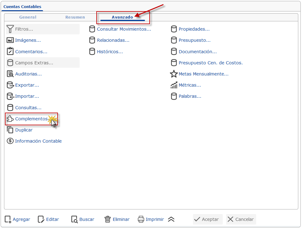The image size is (302, 228).
Task: Open Consultar Movimientos... link
Action: (x=124, y=29)
